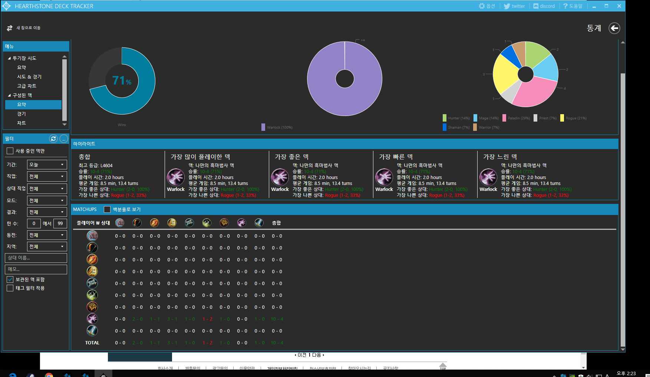The height and width of the screenshot is (377, 650).
Task: Select highlighted 요약 under 구성된 덱
Action: coord(33,105)
